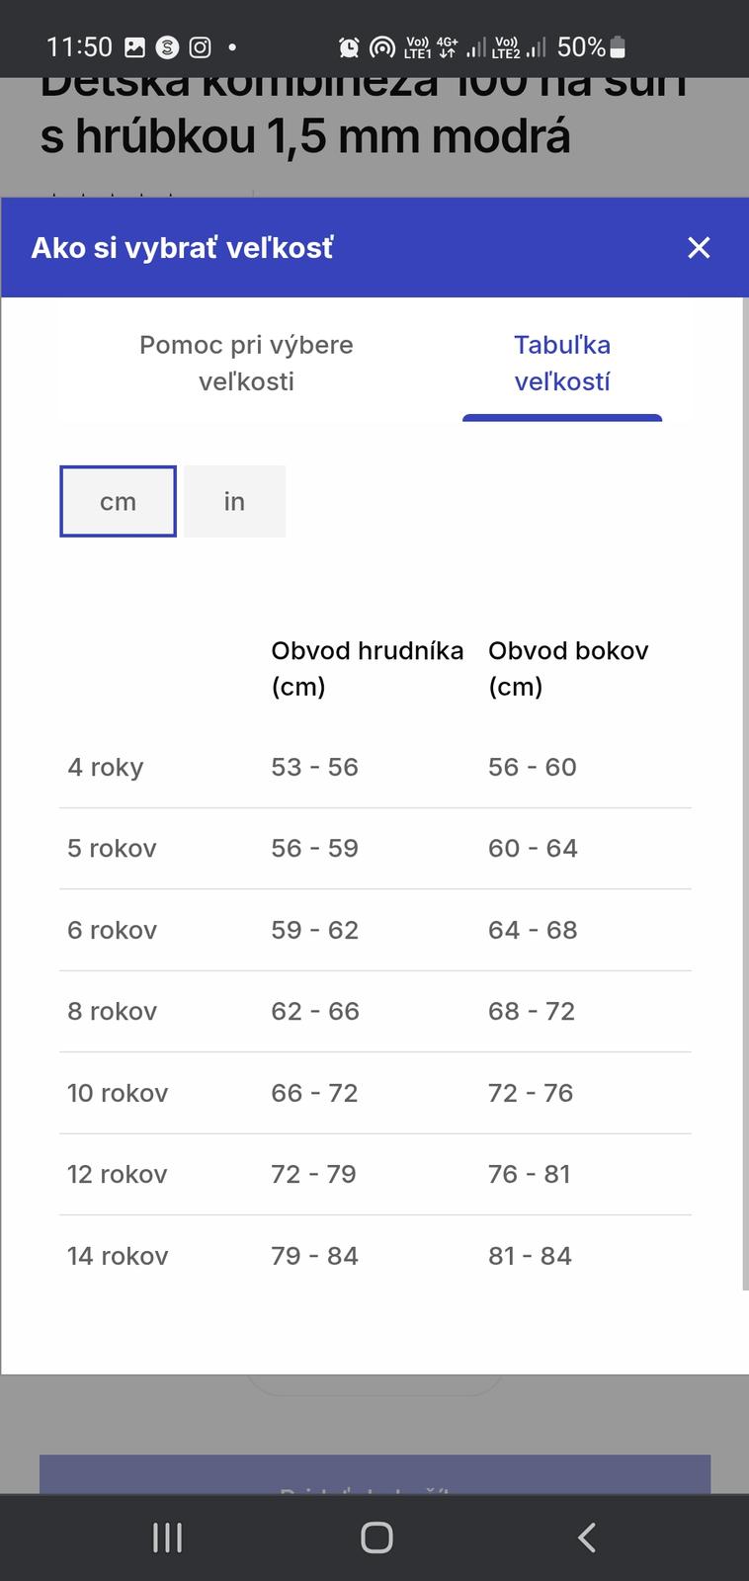Screen dimensions: 749x1581
Task: Tap the Obvod bokov column header
Action: (x=568, y=668)
